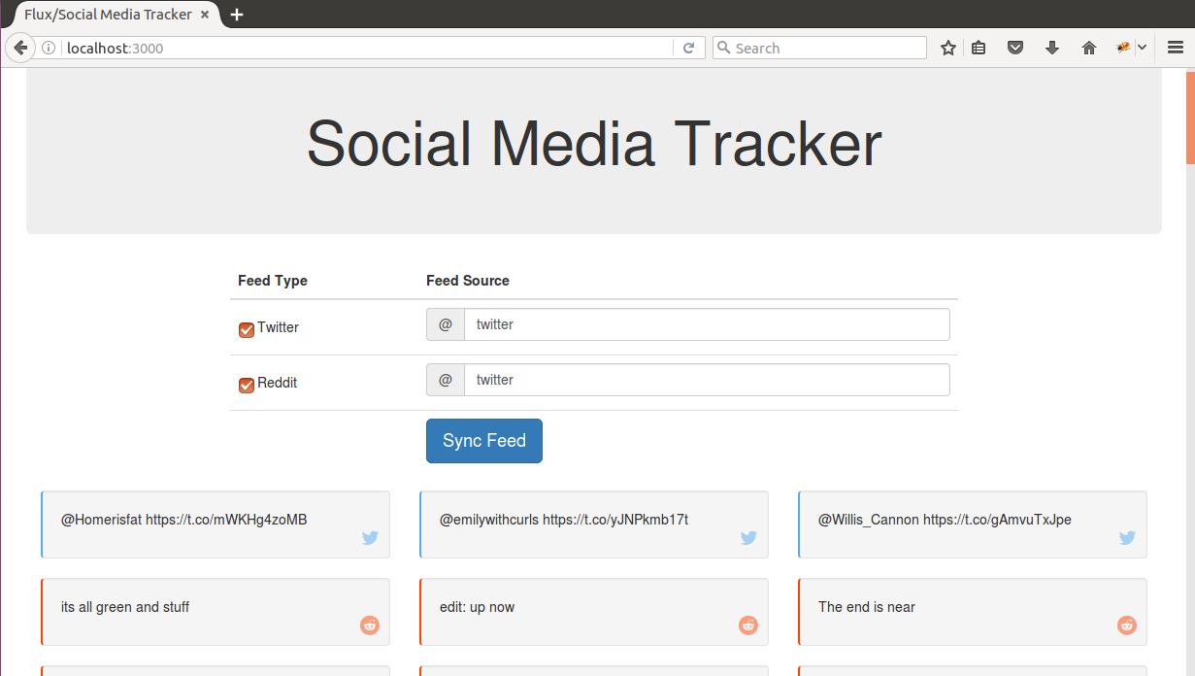Click the Twitter feed source input field
The image size is (1195, 676).
click(x=707, y=324)
